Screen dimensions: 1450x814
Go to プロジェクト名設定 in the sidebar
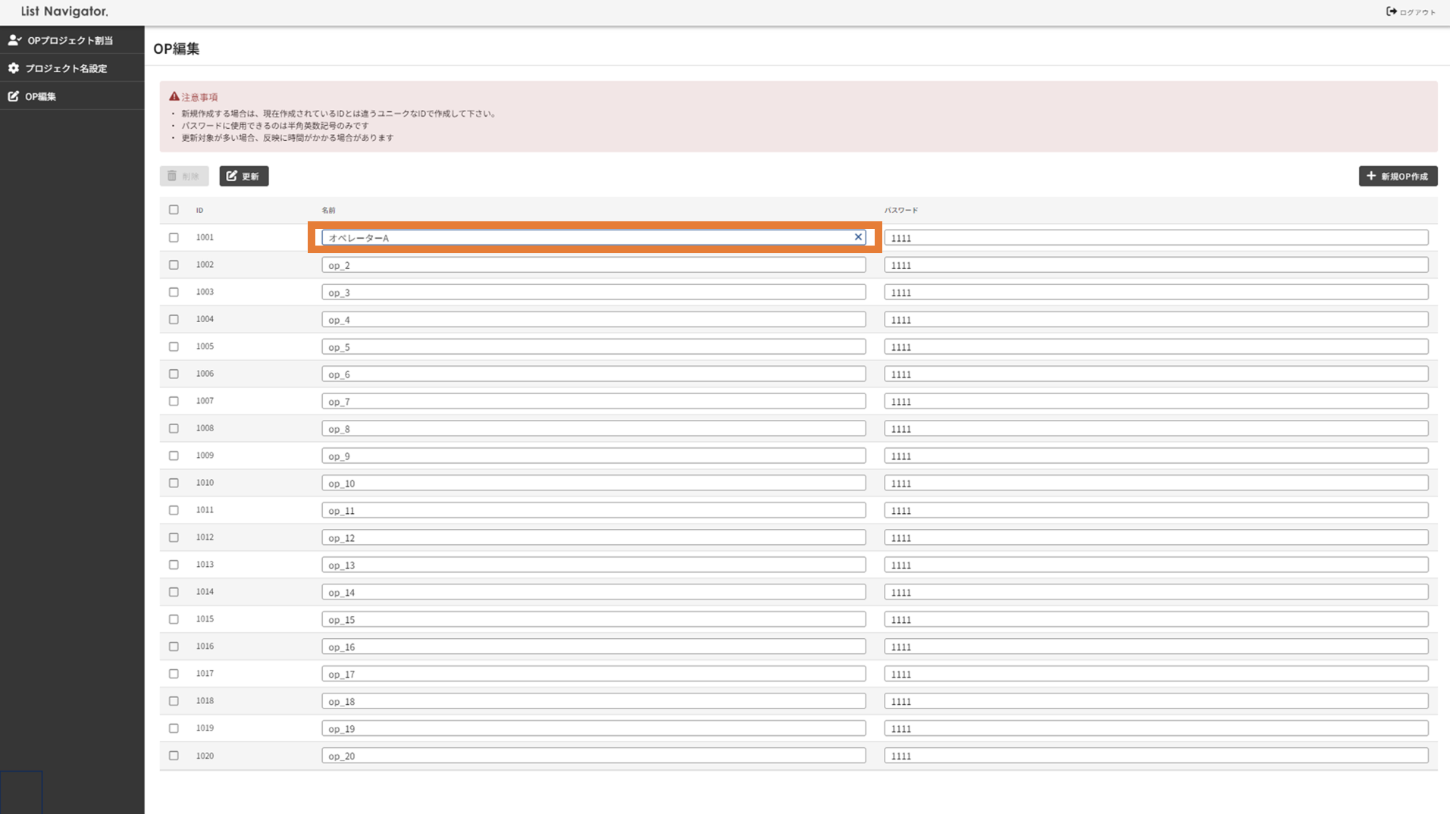66,68
